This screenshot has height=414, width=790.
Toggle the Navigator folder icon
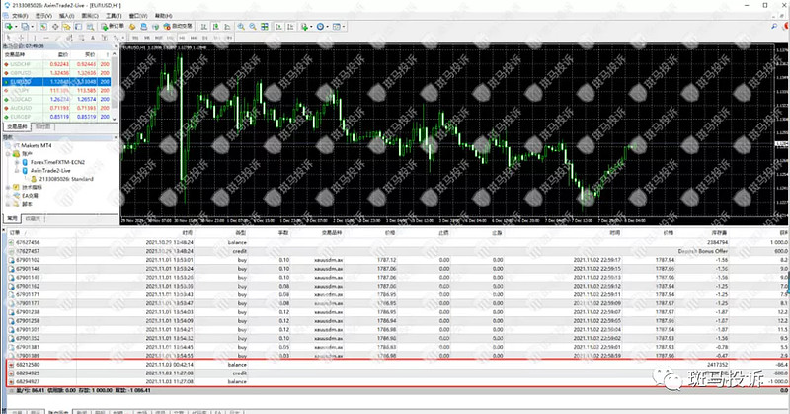[x=66, y=27]
